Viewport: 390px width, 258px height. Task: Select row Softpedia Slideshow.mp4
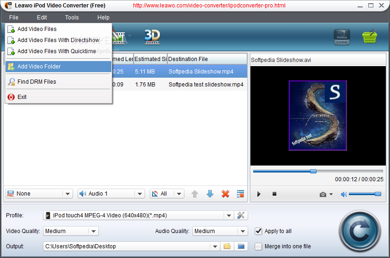[x=180, y=72]
